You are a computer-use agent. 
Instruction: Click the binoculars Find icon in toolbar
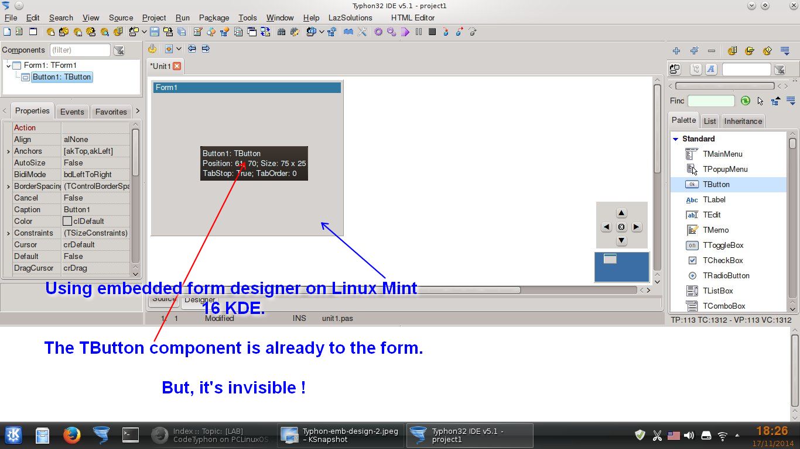[x=281, y=32]
